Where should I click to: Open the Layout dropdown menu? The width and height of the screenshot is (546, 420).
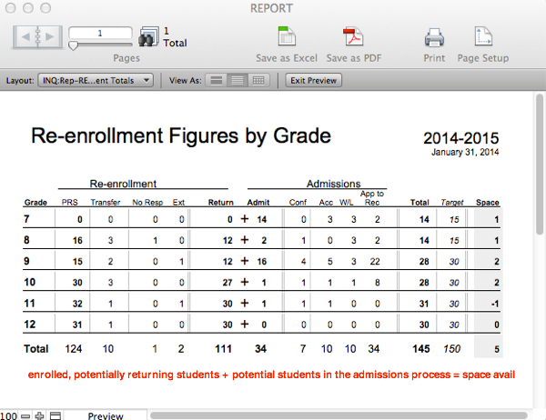99,81
